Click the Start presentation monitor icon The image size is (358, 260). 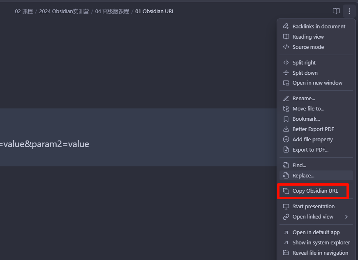[286, 207]
